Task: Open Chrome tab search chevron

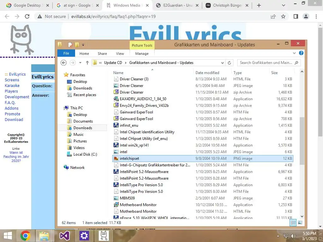Action: click(284, 5)
